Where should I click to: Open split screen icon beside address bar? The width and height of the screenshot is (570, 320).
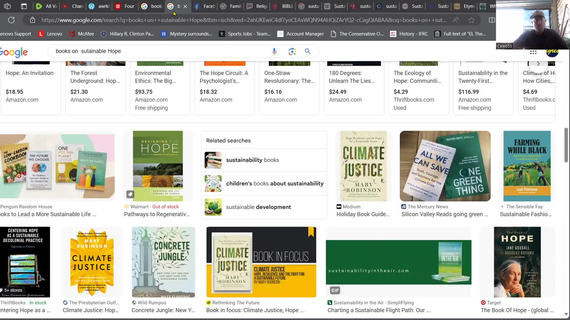pyautogui.click(x=492, y=20)
